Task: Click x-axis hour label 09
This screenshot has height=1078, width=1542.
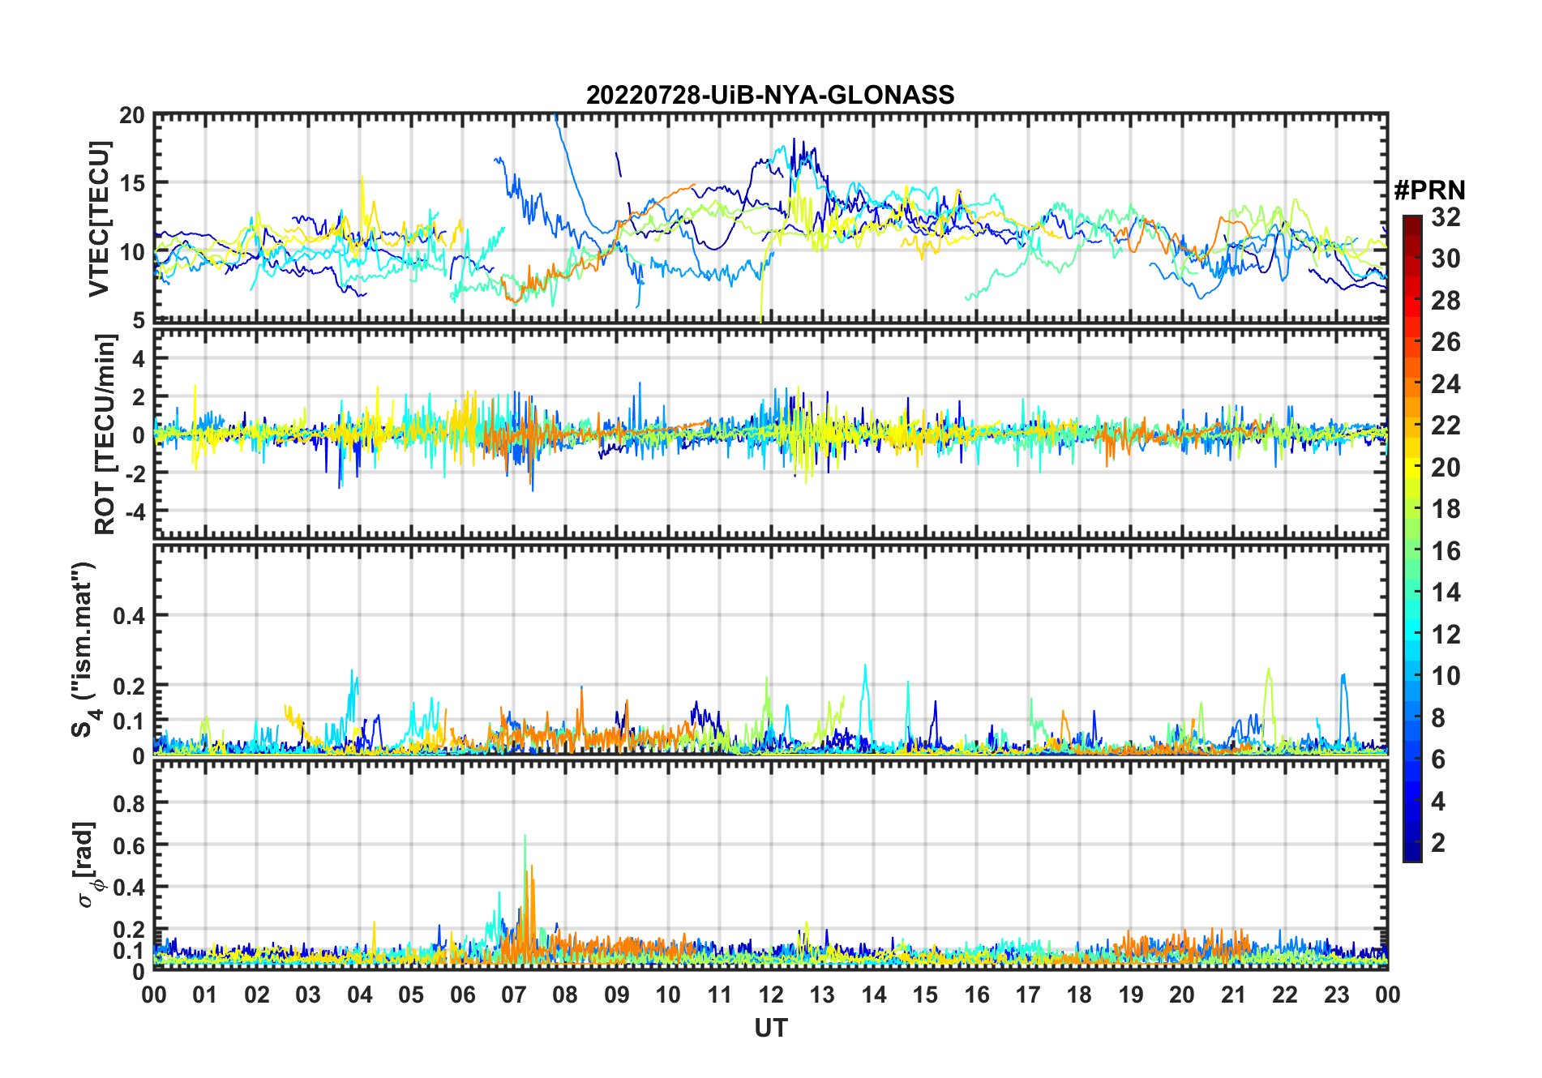Action: click(x=617, y=995)
